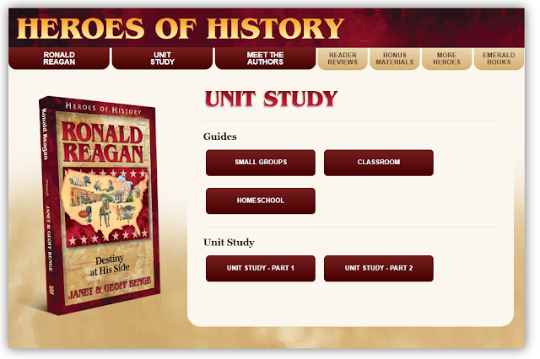Screen dimensions: 540x359
Task: Click the red Unit Study page heading
Action: pyautogui.click(x=272, y=99)
